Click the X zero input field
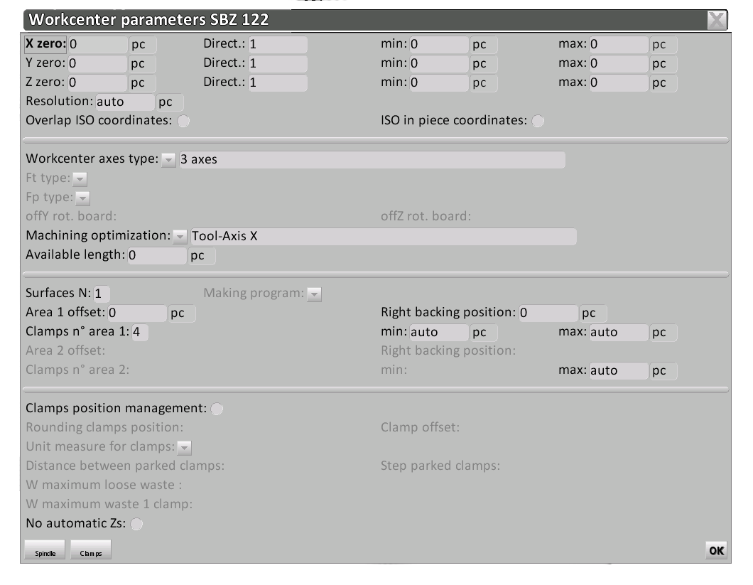Viewport: 753px width, 585px height. (97, 44)
